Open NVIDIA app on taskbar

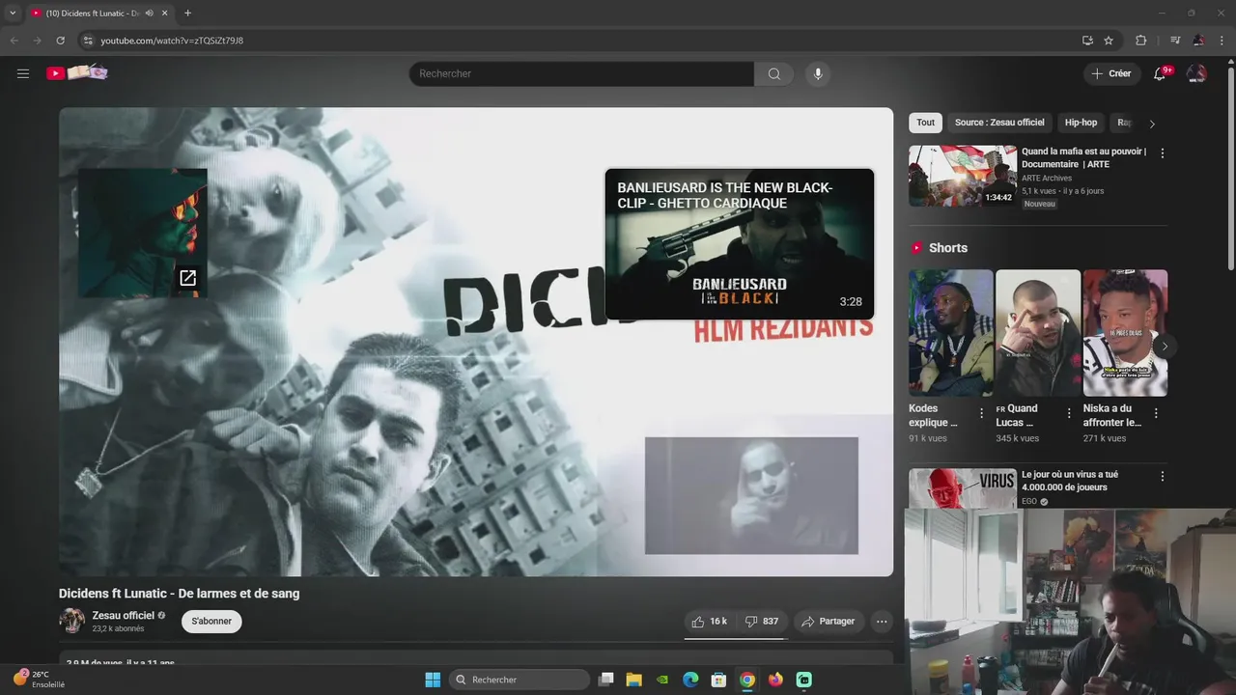(662, 680)
